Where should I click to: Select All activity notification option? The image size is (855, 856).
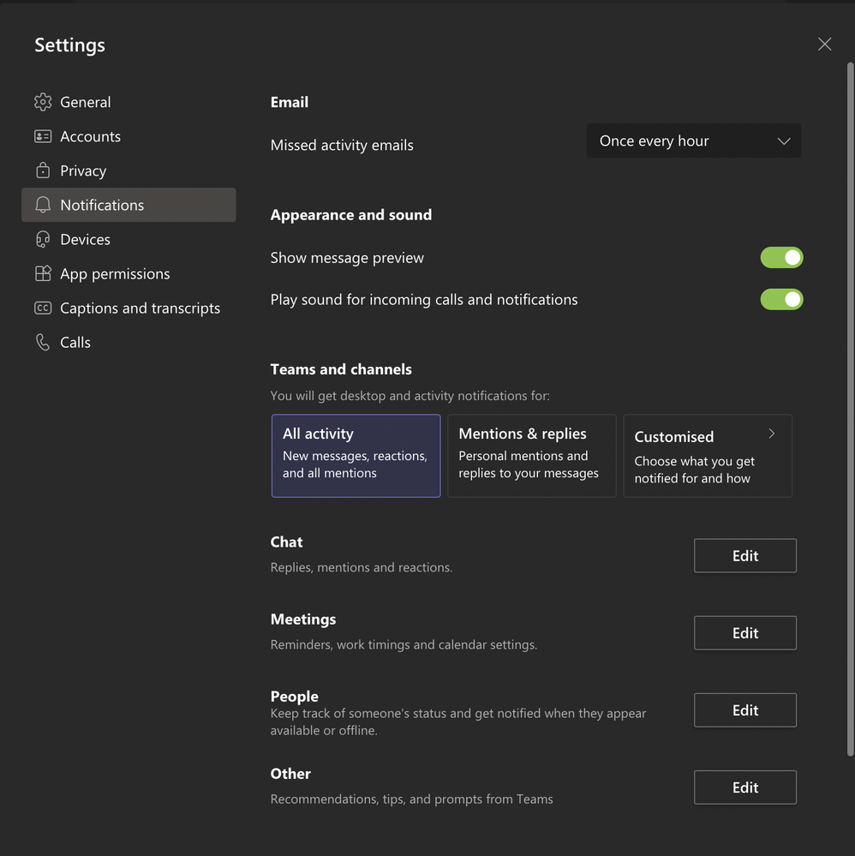[x=356, y=456]
